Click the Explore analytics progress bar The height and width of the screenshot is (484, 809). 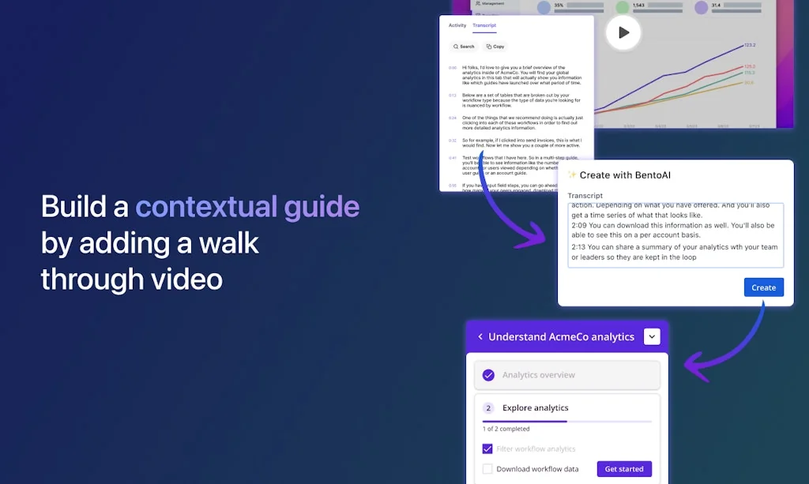tap(566, 422)
